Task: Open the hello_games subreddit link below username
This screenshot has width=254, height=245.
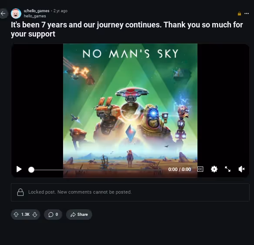Action: tap(35, 16)
